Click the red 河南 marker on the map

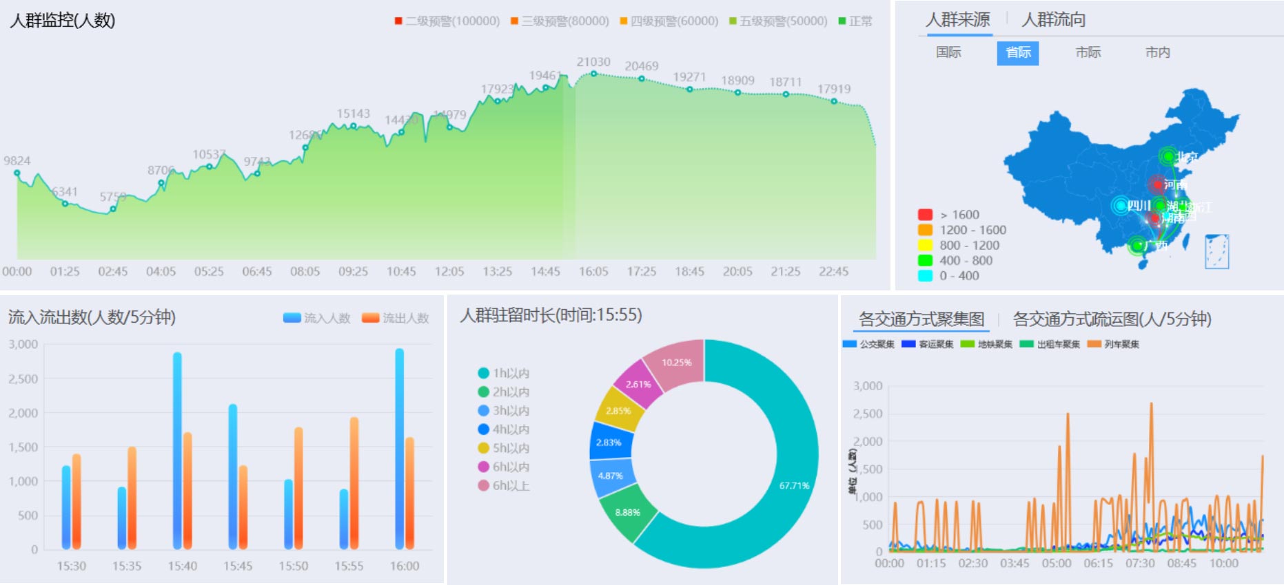point(1156,184)
